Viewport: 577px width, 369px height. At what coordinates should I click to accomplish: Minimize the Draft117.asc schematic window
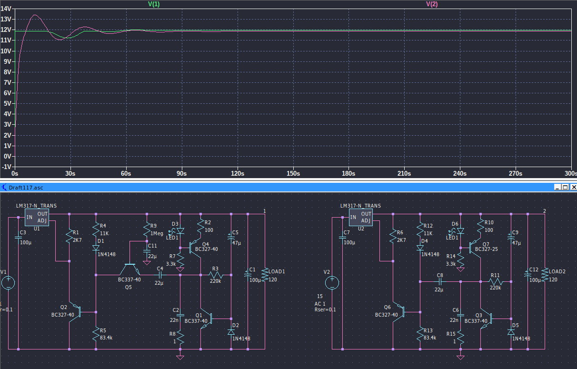click(x=557, y=187)
